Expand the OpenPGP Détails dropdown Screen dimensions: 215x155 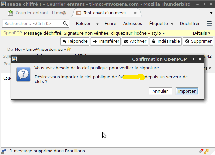(202, 33)
